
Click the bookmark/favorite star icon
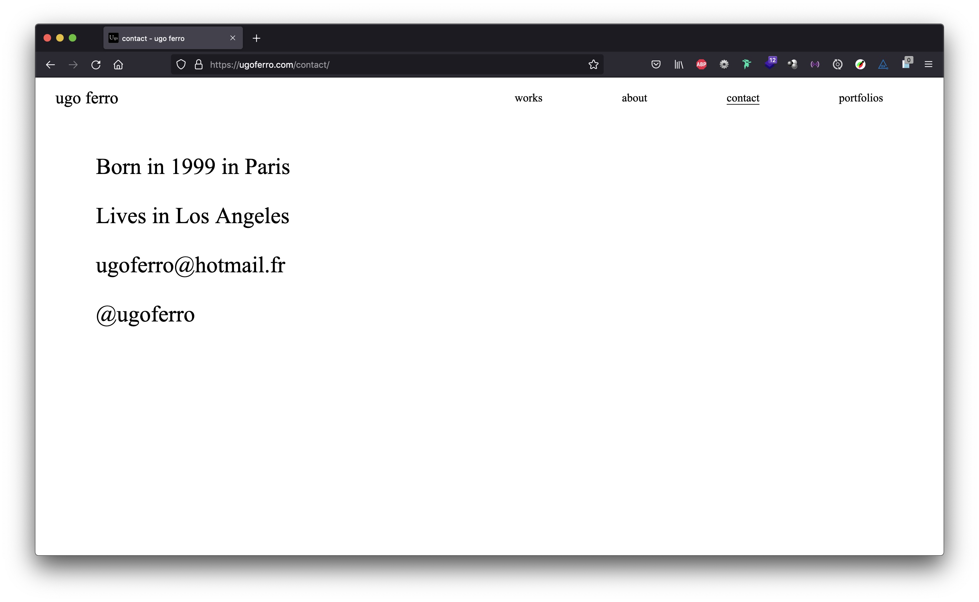(x=593, y=64)
